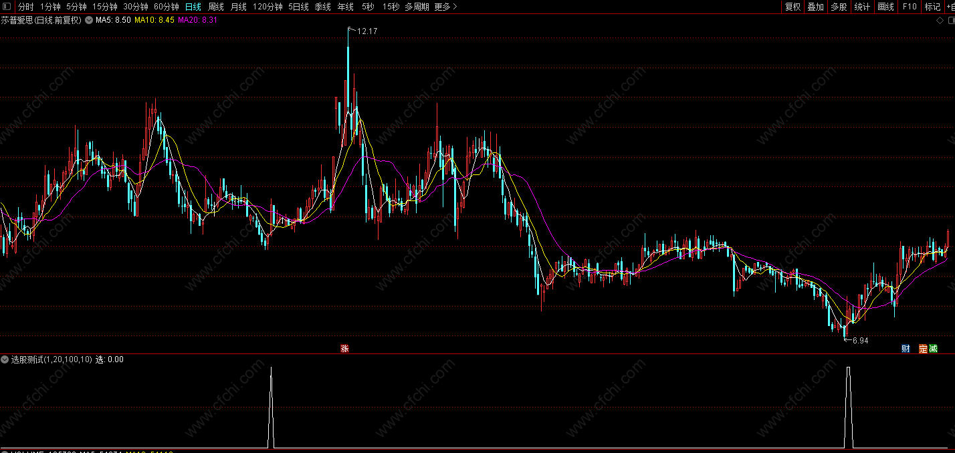
Task: Select the 5秒 period tab
Action: [368, 7]
